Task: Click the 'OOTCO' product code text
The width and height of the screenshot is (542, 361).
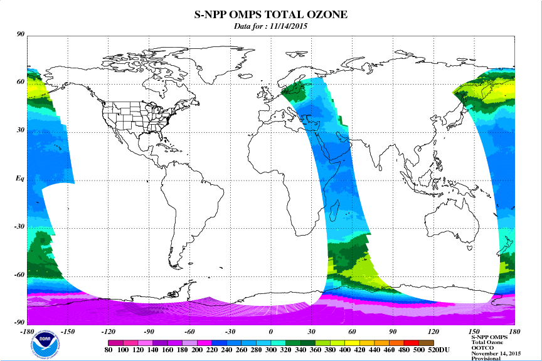Action: (x=482, y=348)
